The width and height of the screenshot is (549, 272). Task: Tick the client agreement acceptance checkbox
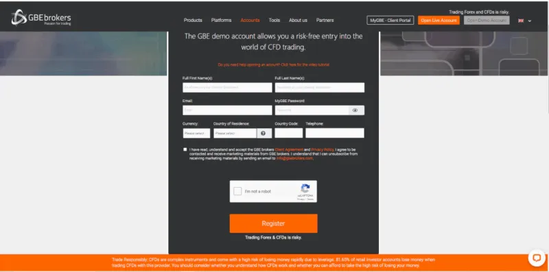[x=185, y=149]
